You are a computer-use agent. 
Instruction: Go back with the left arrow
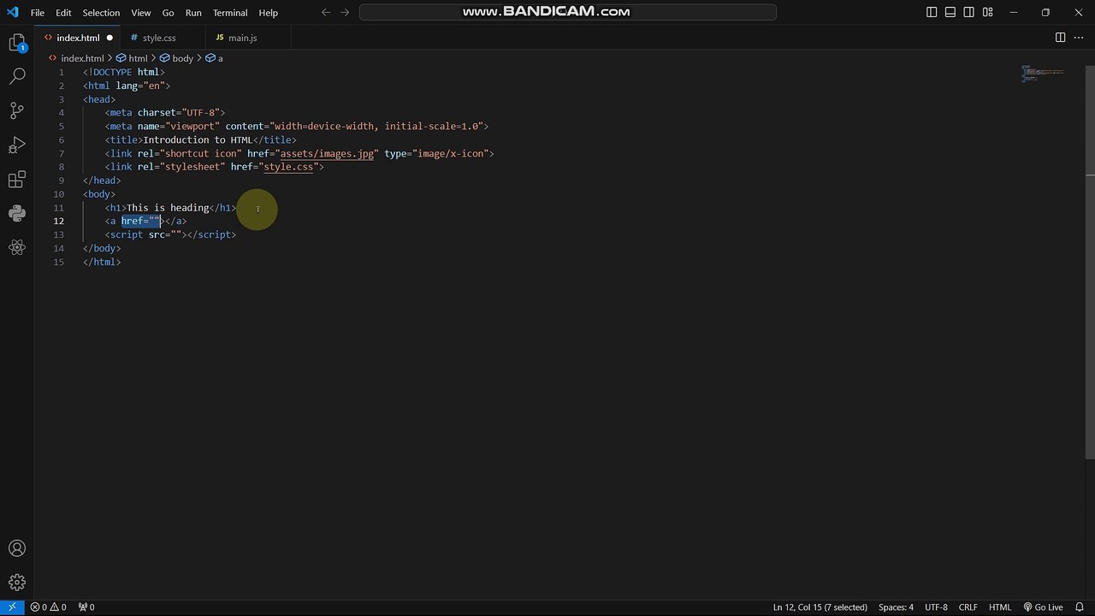point(326,12)
